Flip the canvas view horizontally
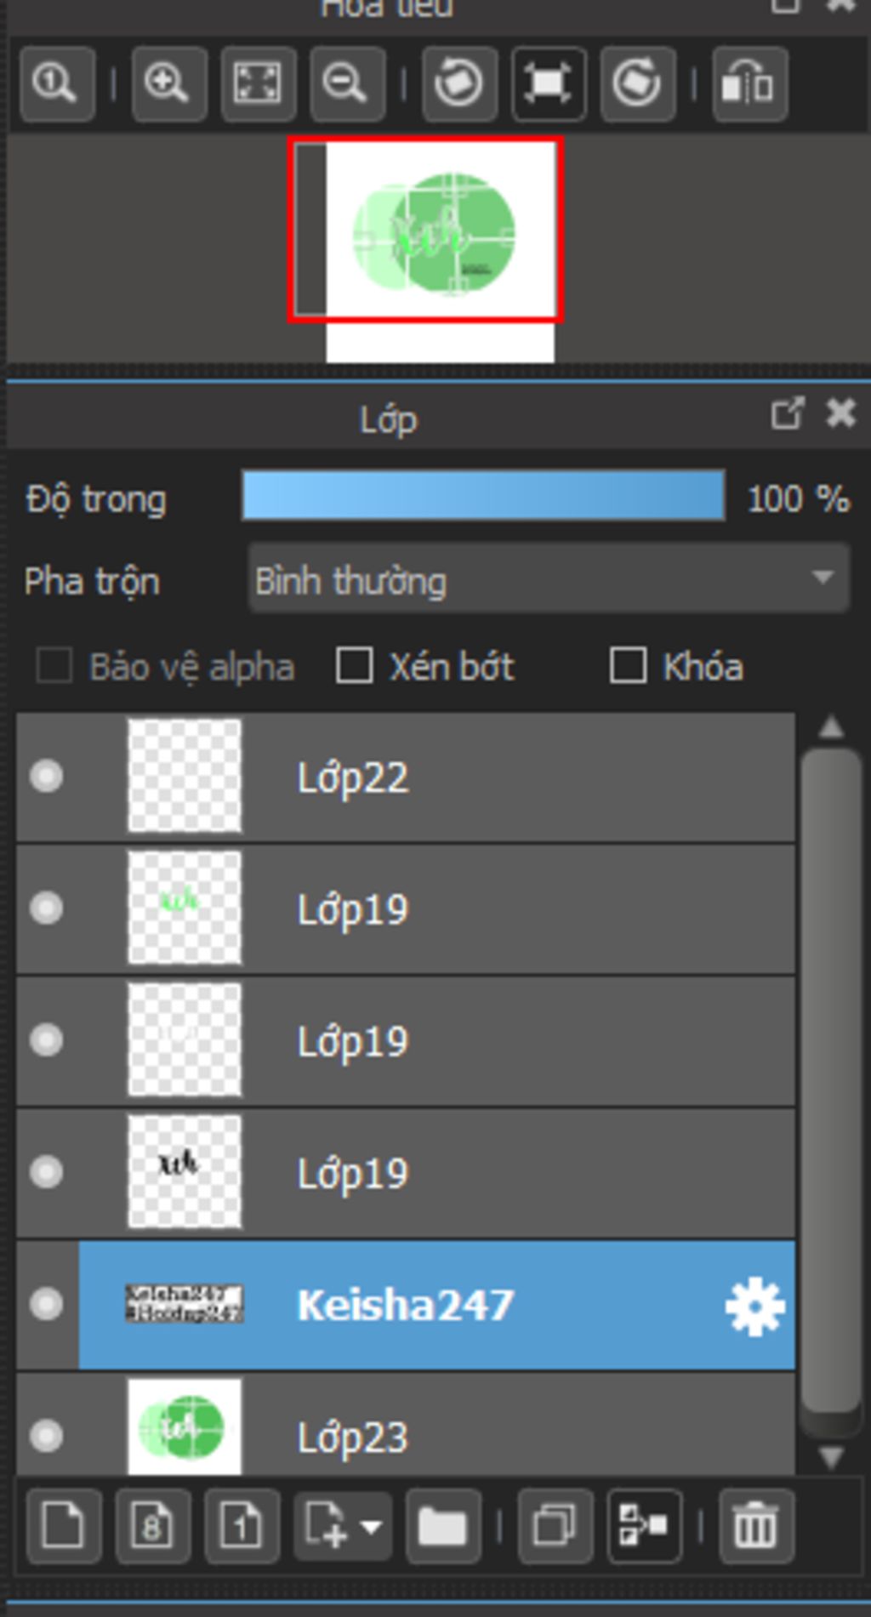871x1617 pixels. tap(749, 83)
